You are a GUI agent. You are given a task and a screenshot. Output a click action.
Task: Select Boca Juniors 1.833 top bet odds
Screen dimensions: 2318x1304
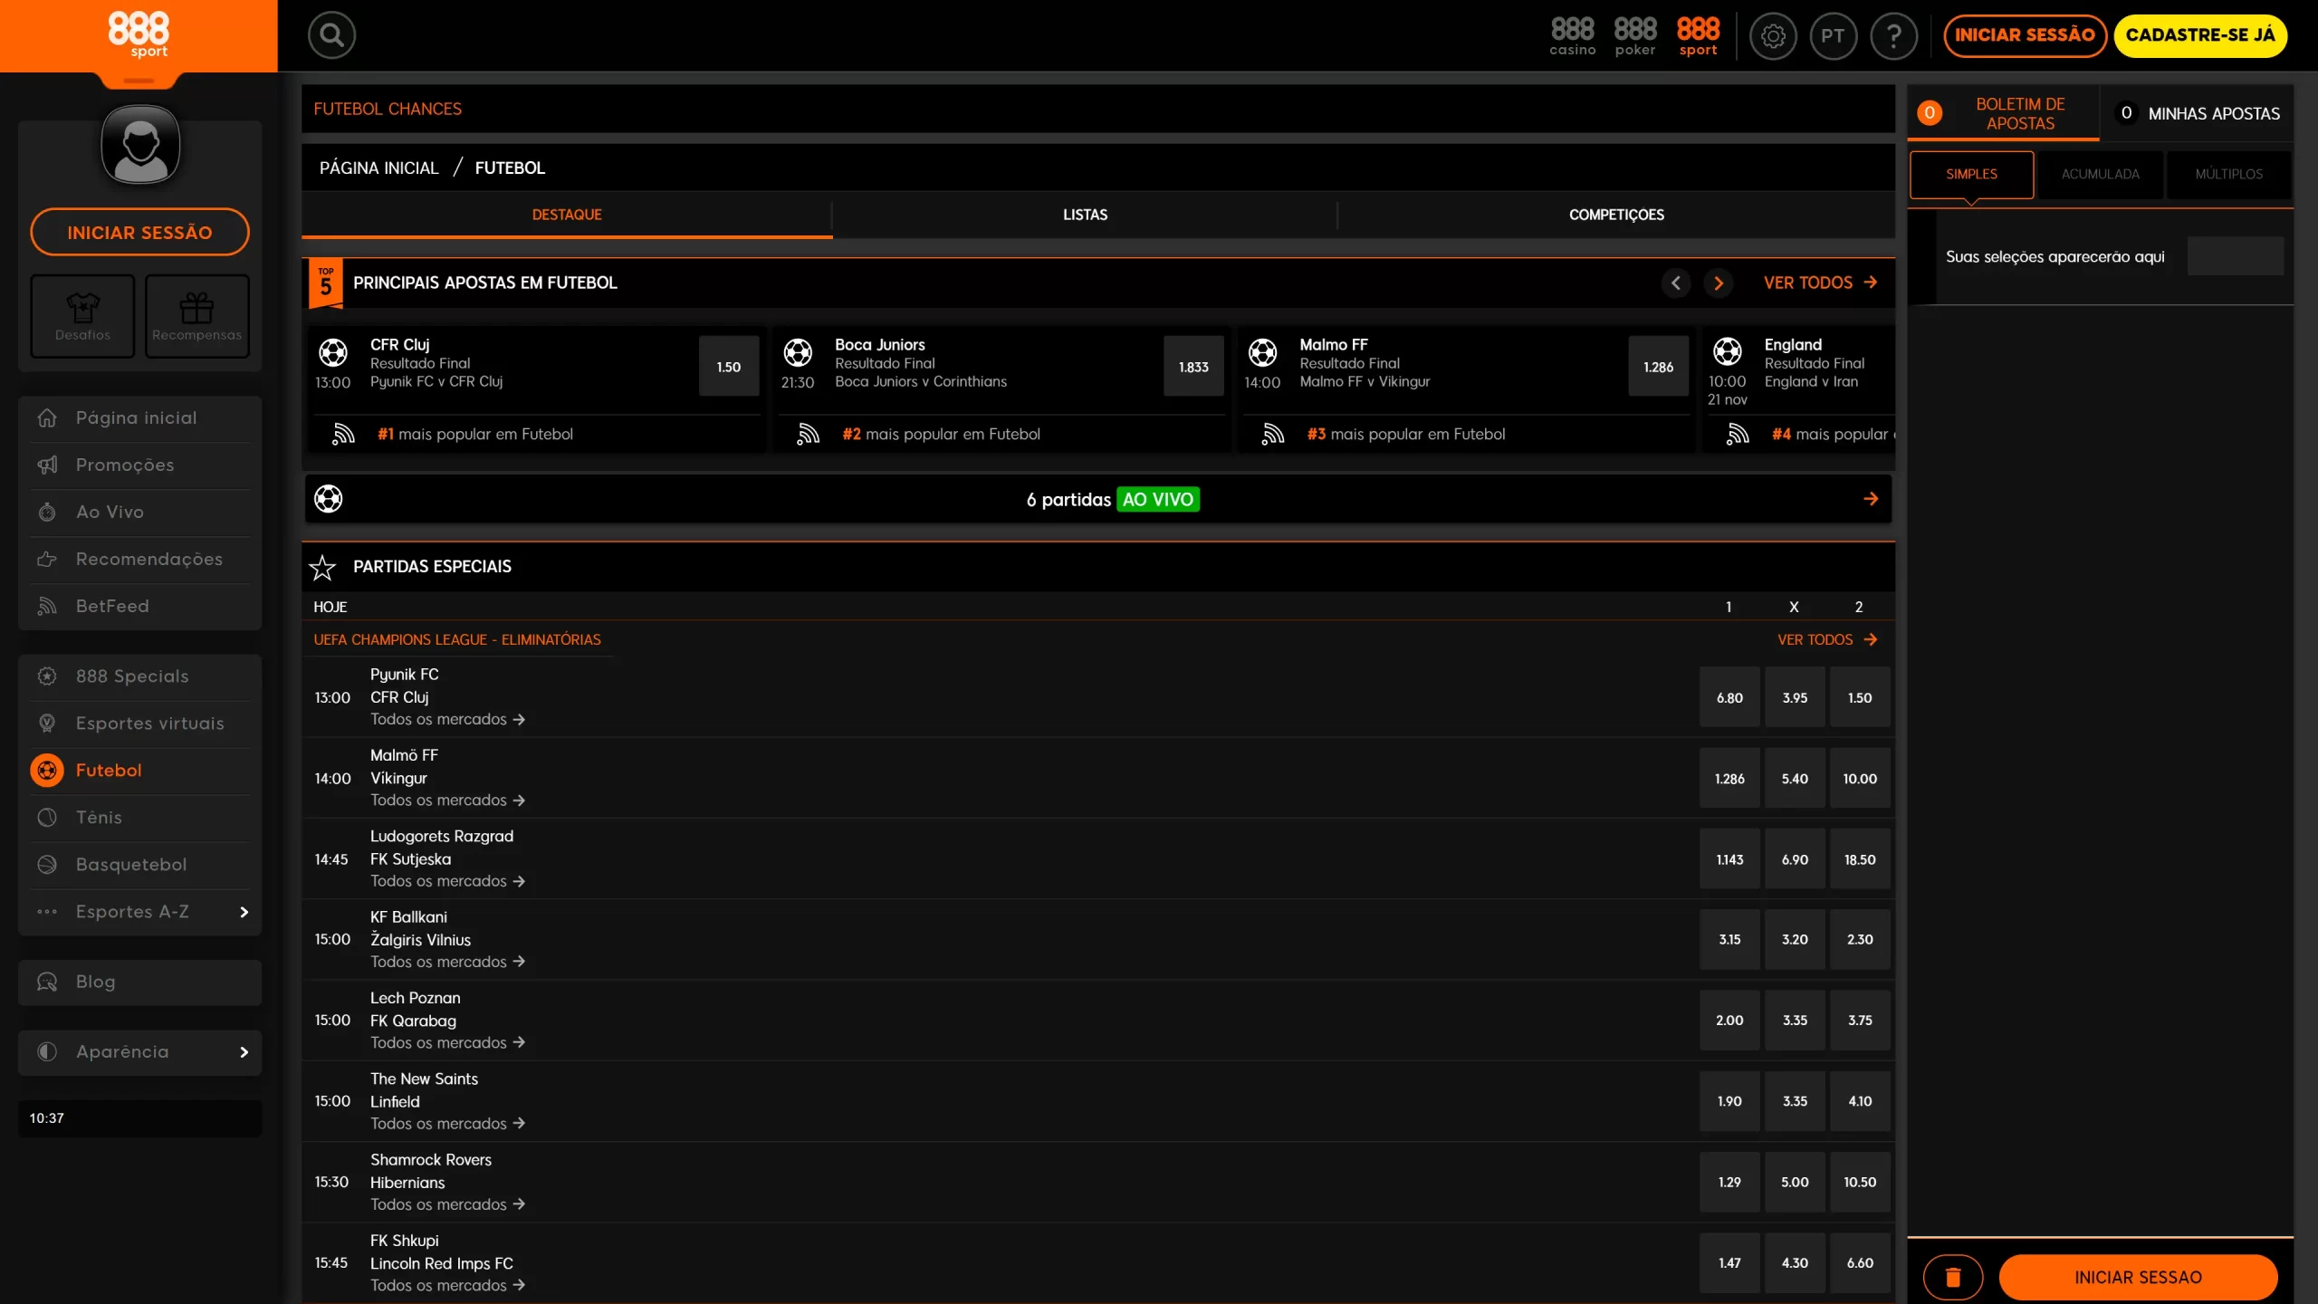coord(1193,367)
